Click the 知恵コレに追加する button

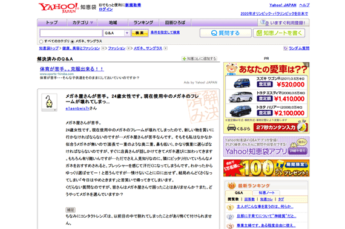coord(199,59)
